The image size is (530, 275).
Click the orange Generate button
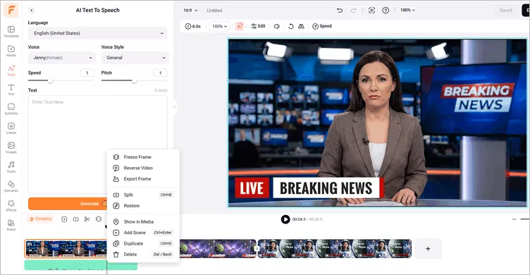pyautogui.click(x=68, y=204)
